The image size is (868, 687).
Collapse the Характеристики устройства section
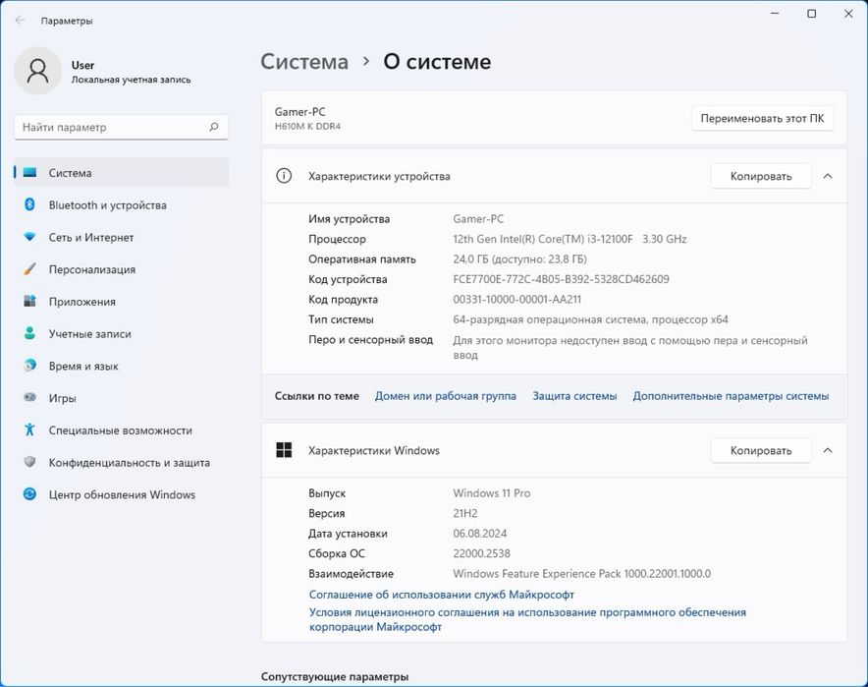pos(828,176)
